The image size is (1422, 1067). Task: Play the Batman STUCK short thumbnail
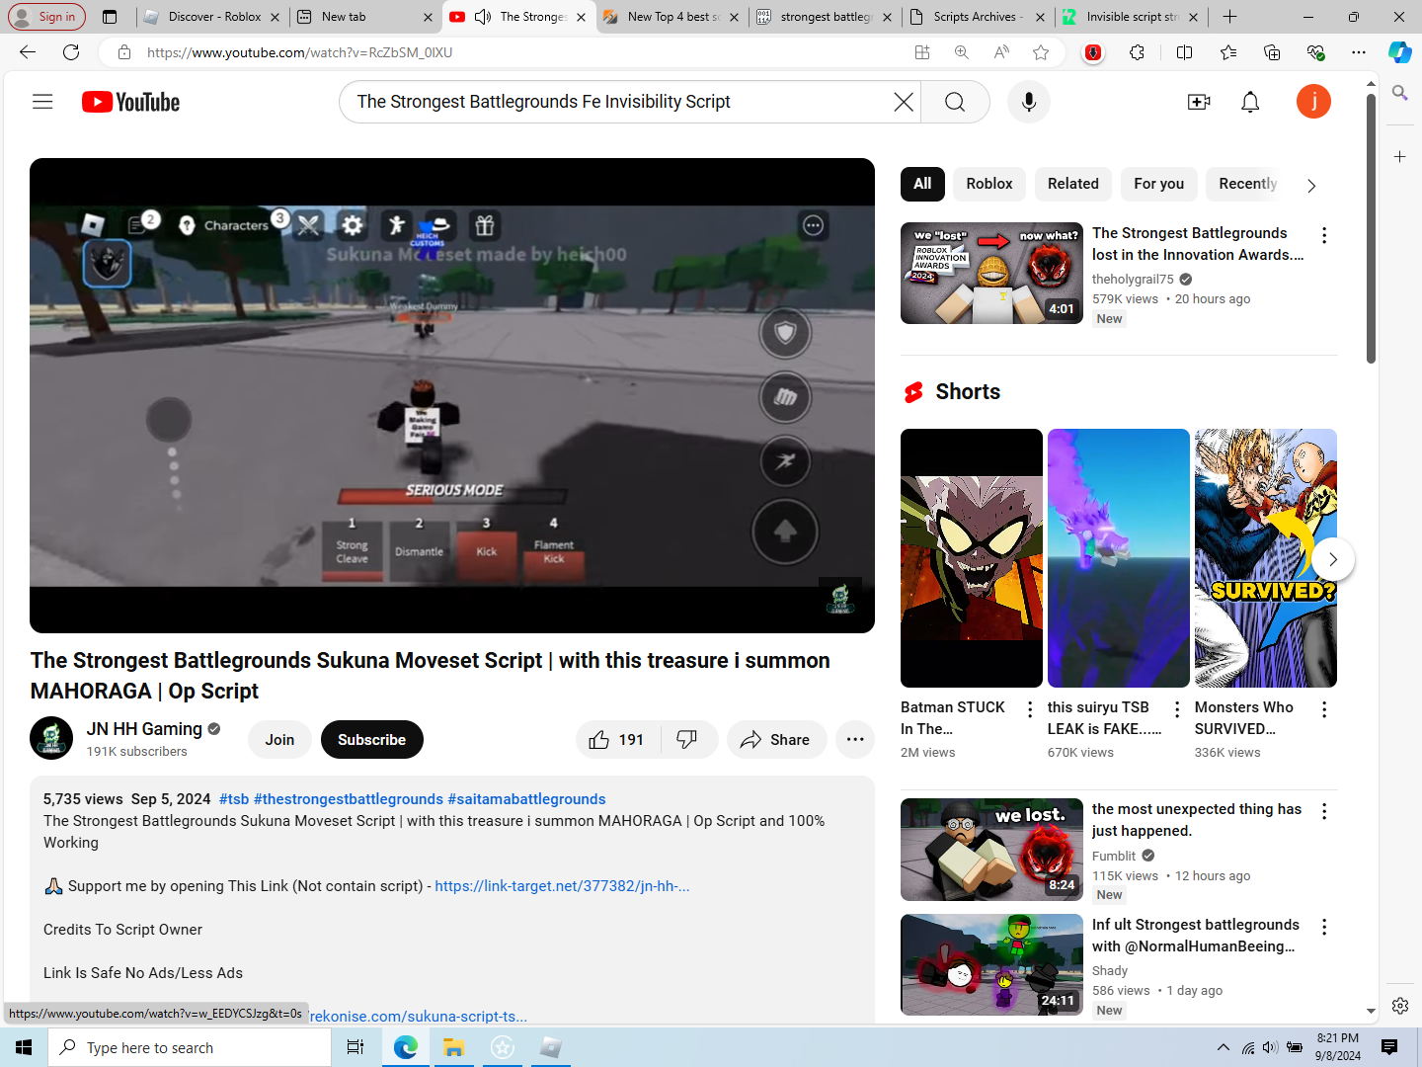coord(972,558)
